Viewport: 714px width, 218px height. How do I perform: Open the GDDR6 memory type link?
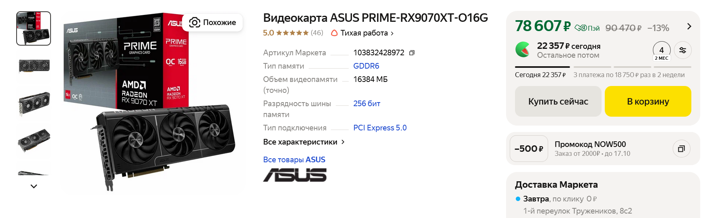tap(366, 66)
